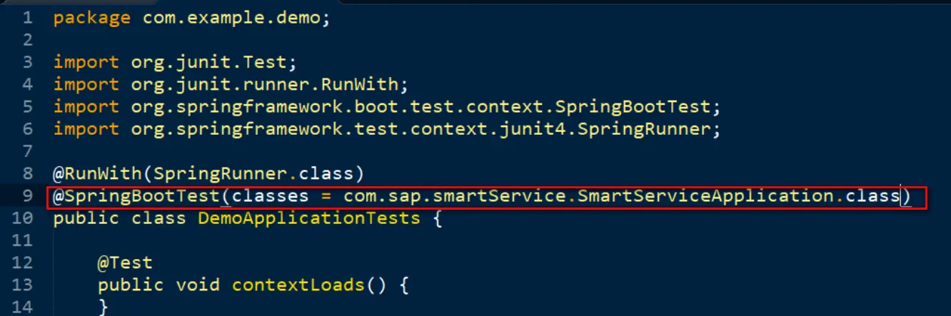Click the @Test annotation
The width and height of the screenshot is (951, 316).
125,263
